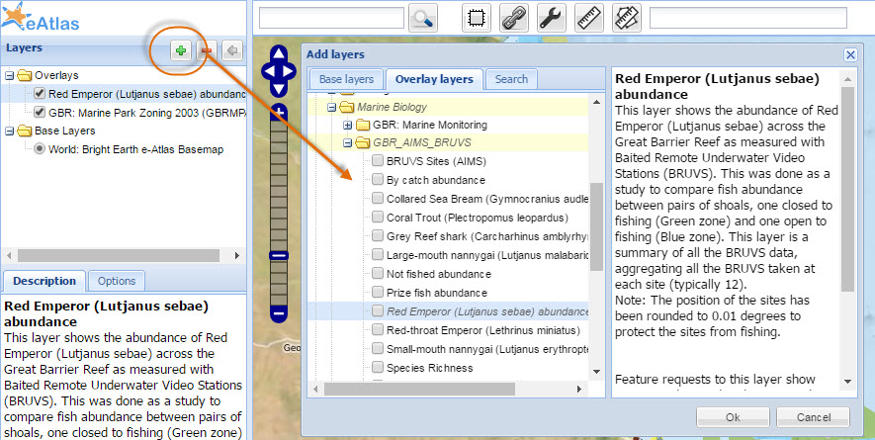875x440 pixels.
Task: Switch to Base layers tab
Action: click(346, 79)
